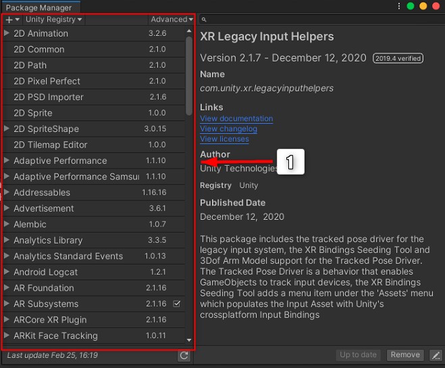Image resolution: width=445 pixels, height=368 pixels.
Task: Select the AR Foundation package row
Action: coord(94,288)
